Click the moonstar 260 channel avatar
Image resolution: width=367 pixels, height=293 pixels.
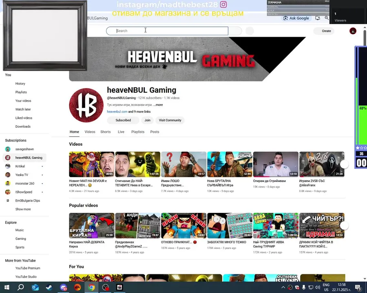tap(8, 184)
